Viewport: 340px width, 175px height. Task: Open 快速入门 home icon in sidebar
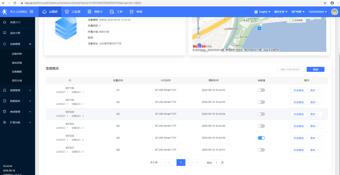pyautogui.click(x=5, y=22)
